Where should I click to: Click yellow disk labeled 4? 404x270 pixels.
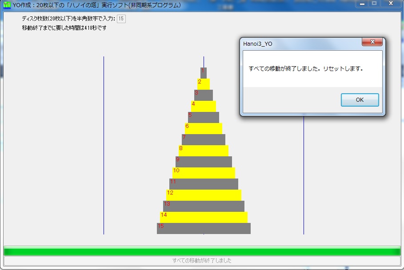pos(204,106)
